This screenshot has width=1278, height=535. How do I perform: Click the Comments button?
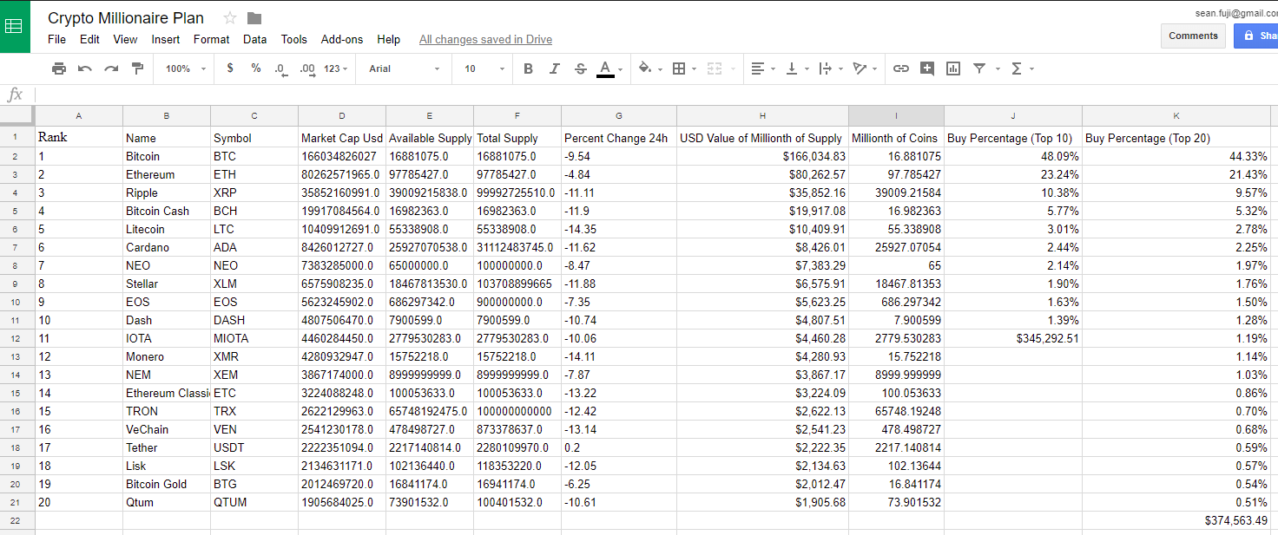pos(1193,36)
